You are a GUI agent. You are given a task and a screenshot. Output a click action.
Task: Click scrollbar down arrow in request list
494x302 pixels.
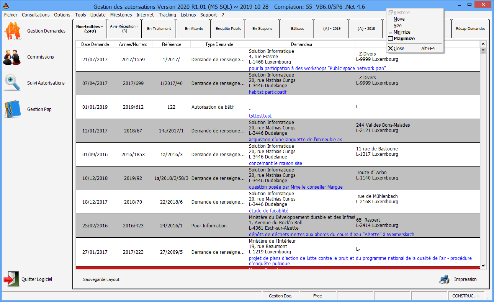click(483, 265)
